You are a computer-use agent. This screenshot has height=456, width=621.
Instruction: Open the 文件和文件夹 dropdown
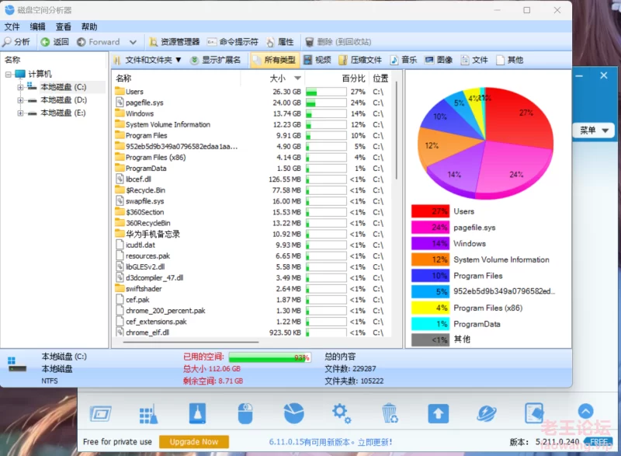(147, 60)
